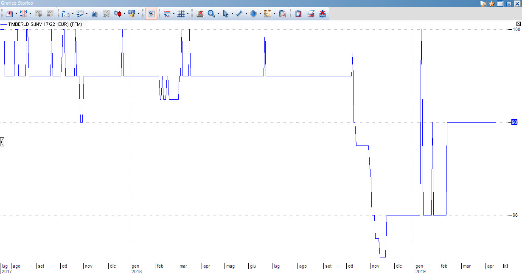
Task: Click the TIMBERLD S.INV 17/22 series label
Action: pyautogui.click(x=45, y=25)
